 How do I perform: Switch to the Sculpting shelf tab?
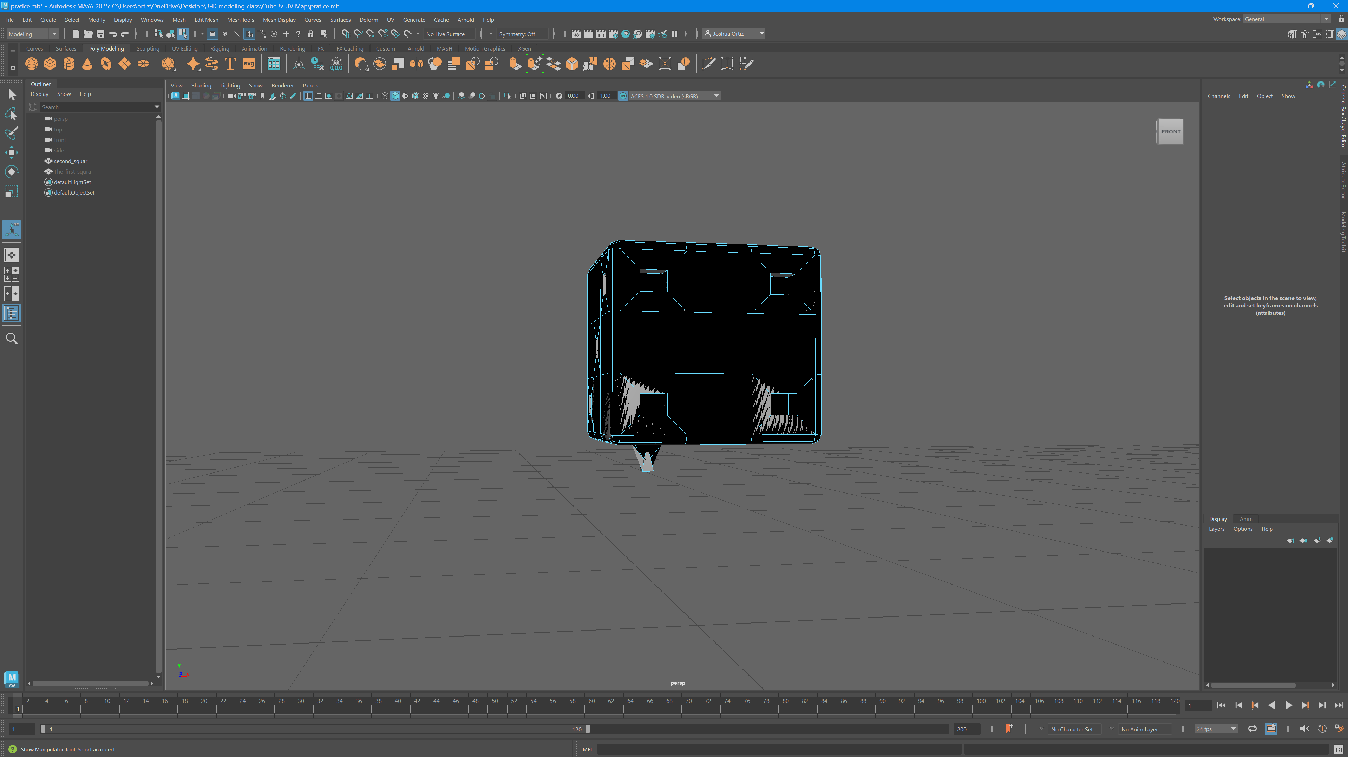pyautogui.click(x=148, y=49)
